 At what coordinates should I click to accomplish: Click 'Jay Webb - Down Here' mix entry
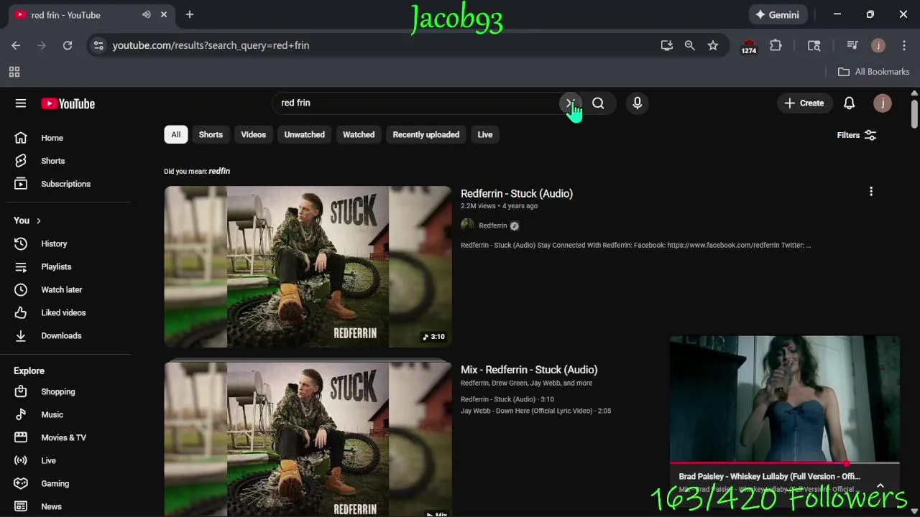(535, 411)
